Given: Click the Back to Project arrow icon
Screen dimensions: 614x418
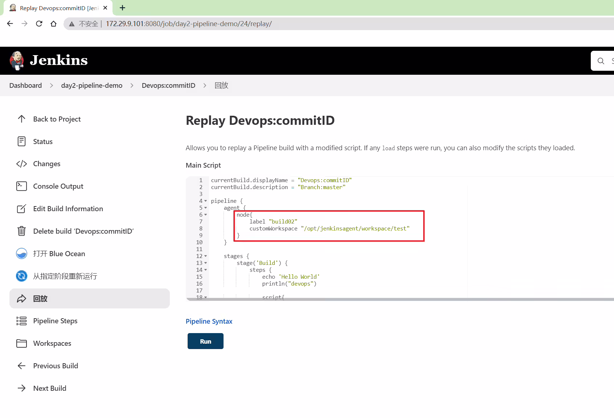Looking at the screenshot, I should click(x=21, y=119).
